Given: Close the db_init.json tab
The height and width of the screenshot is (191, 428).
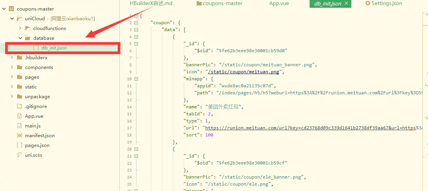Looking at the screenshot, I should click(x=346, y=4).
